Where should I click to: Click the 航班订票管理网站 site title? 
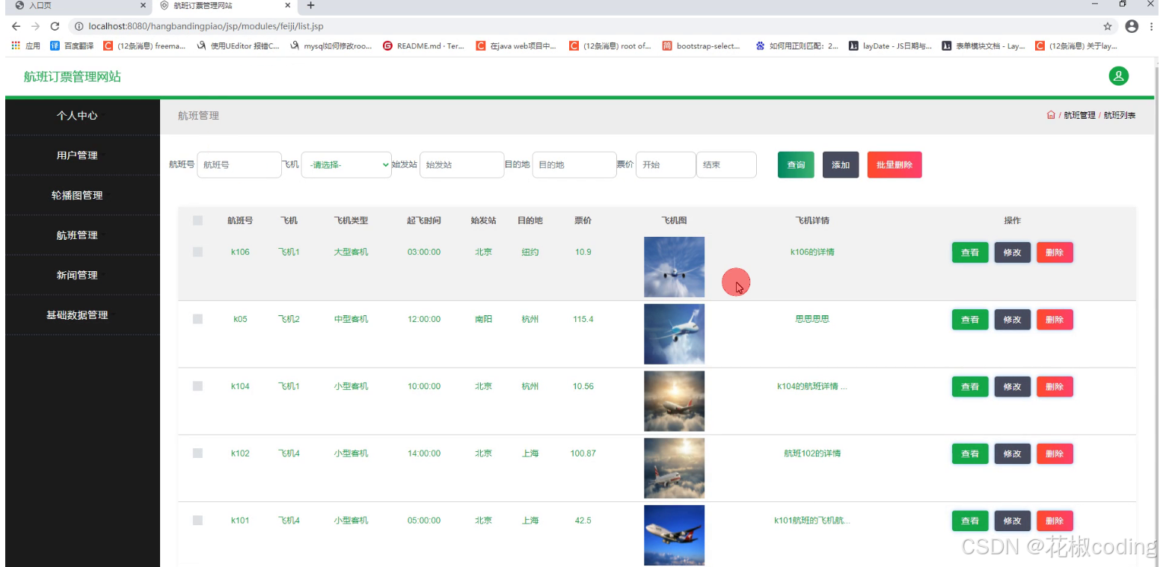click(72, 76)
